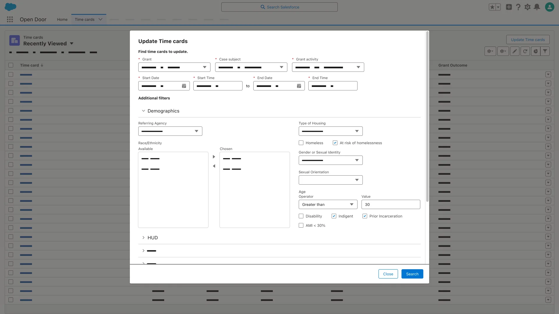The height and width of the screenshot is (314, 559).
Task: Select first item in Chosen list
Action: [232, 159]
